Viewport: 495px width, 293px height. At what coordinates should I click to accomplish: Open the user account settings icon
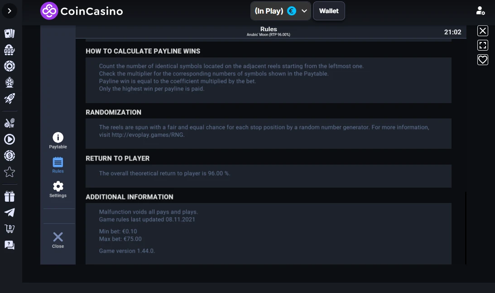tap(481, 11)
